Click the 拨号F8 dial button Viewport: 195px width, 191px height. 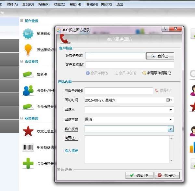coord(163,90)
